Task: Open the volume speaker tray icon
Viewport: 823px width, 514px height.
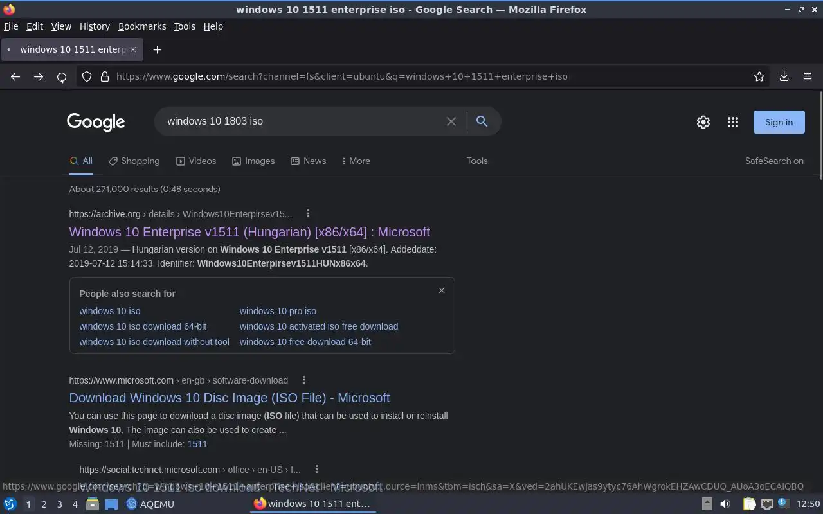Action: 725,504
